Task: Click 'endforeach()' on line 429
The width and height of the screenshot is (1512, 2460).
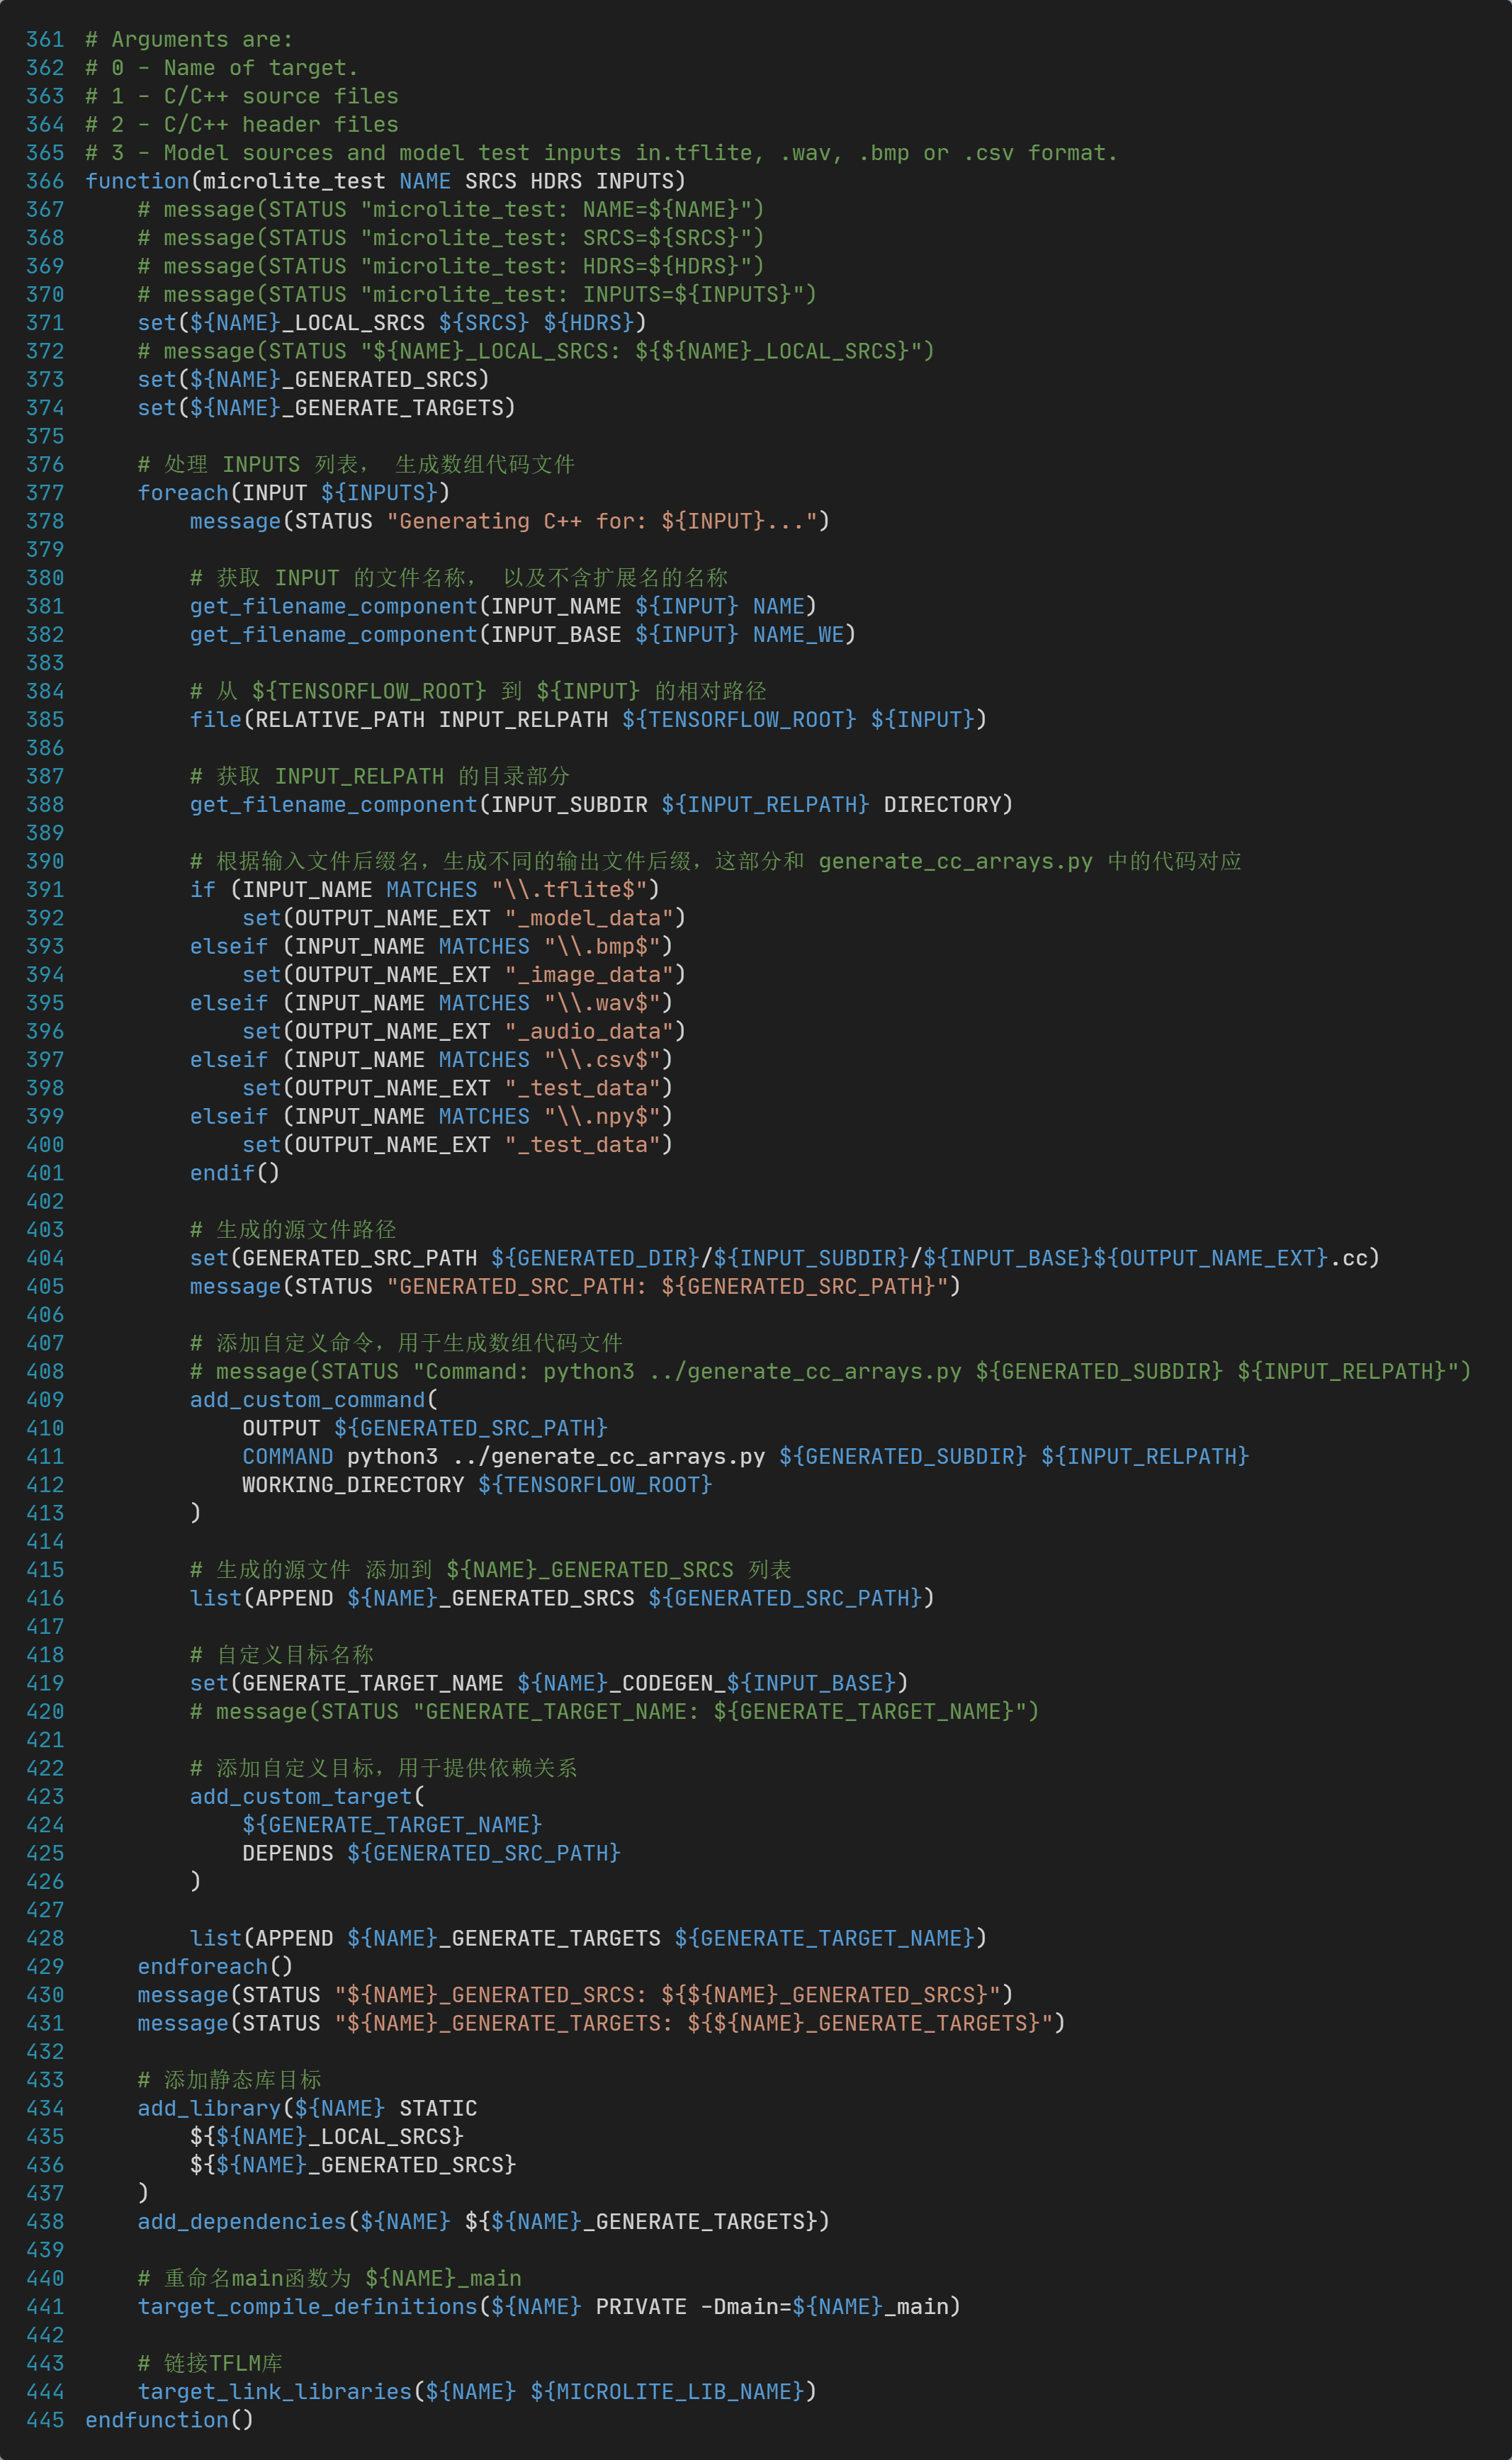Action: tap(215, 1967)
